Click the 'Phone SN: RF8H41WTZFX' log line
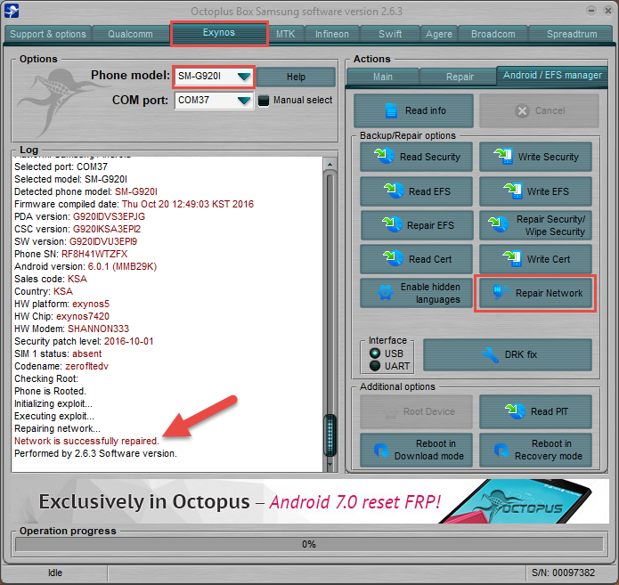 71,254
